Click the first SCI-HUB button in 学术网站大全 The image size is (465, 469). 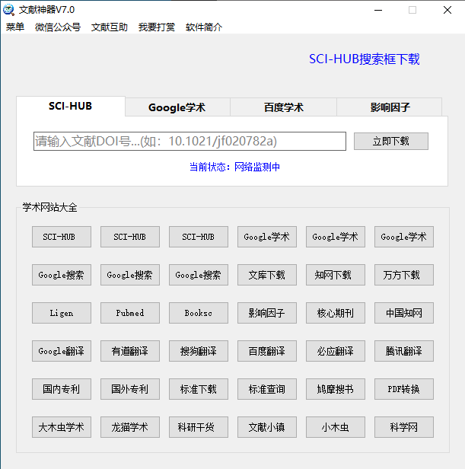point(62,237)
